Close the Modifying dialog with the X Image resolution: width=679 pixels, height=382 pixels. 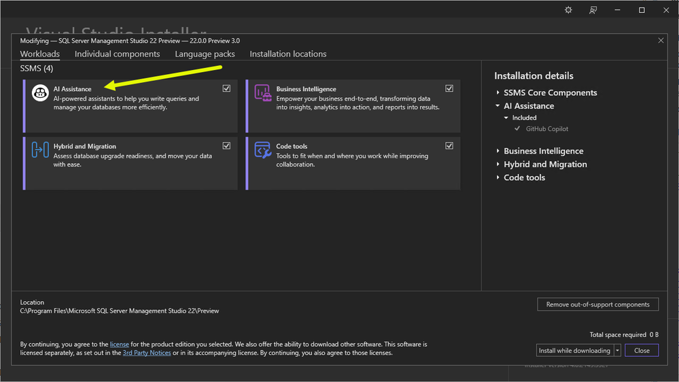pos(661,40)
